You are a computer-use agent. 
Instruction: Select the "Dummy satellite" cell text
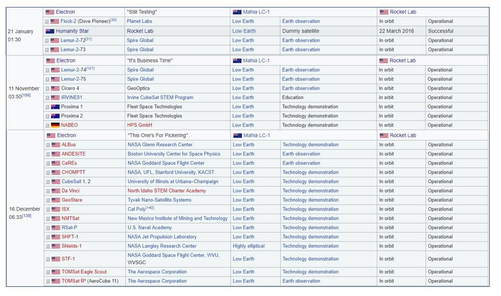(x=301, y=31)
